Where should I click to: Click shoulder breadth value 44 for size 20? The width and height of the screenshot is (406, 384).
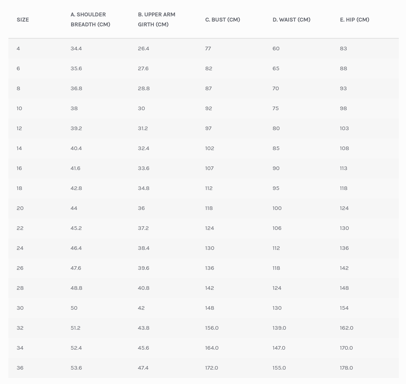74,208
